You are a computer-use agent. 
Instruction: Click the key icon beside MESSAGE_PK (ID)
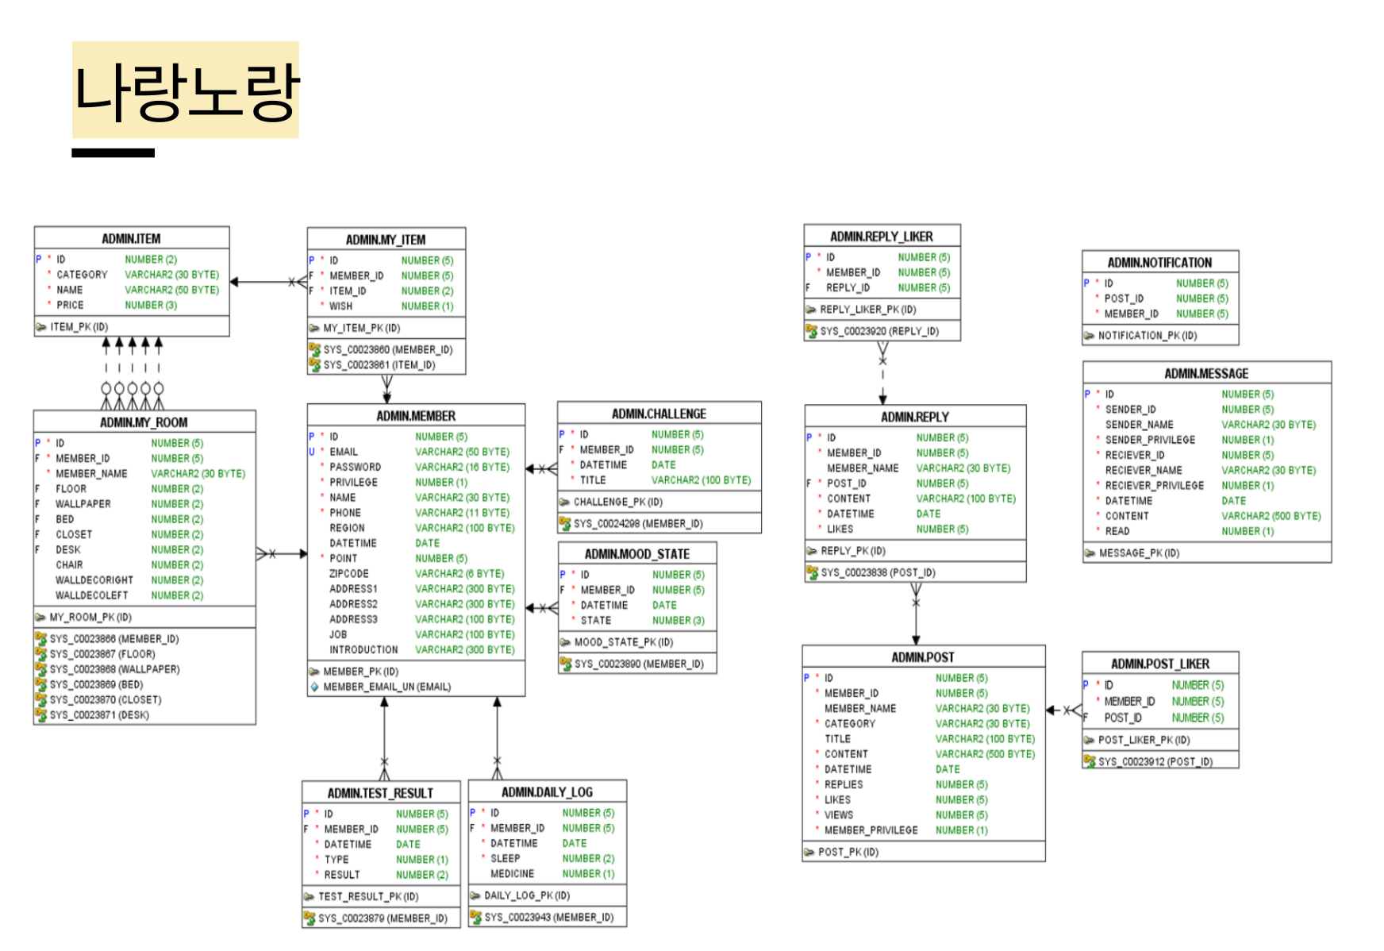click(1090, 553)
